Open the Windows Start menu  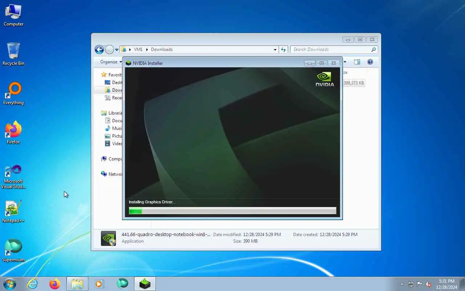click(x=9, y=284)
